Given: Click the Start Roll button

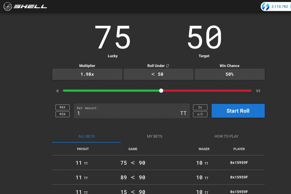Looking at the screenshot, I should (x=238, y=111).
